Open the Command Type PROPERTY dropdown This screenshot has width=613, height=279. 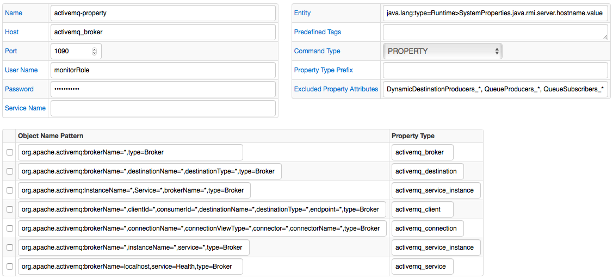(x=443, y=51)
